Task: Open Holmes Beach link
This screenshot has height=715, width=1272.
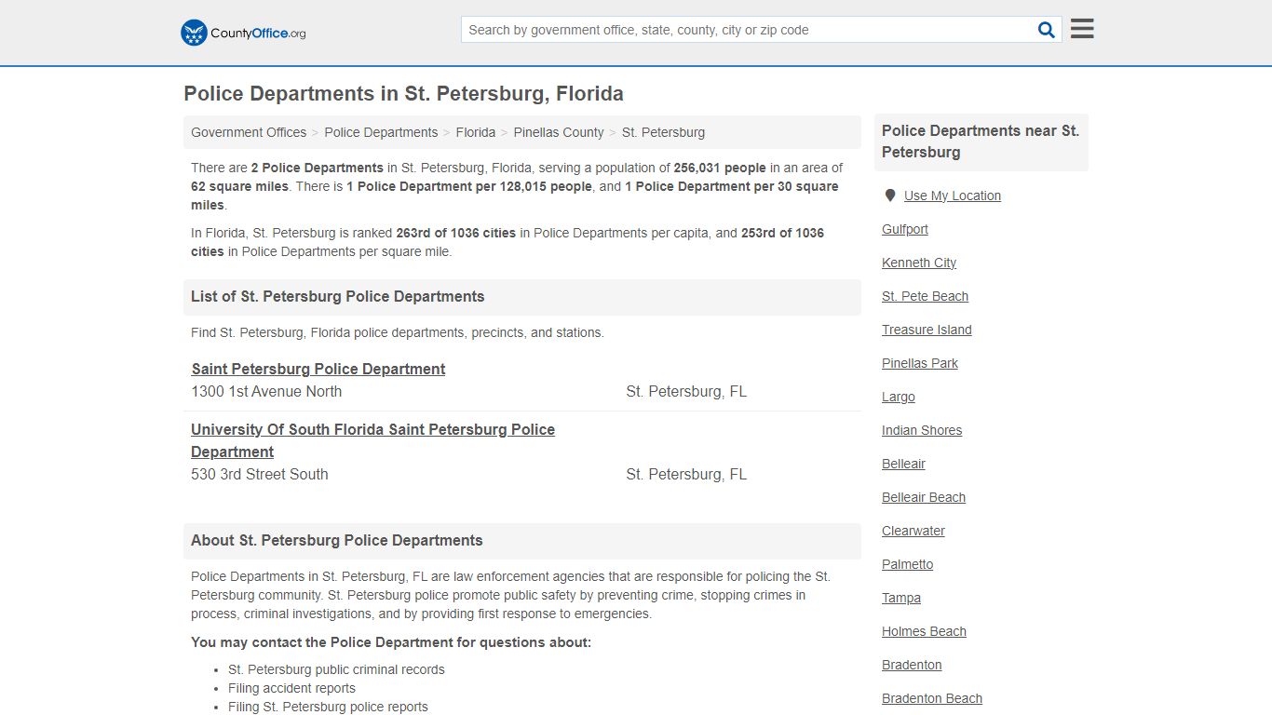Action: click(x=924, y=631)
